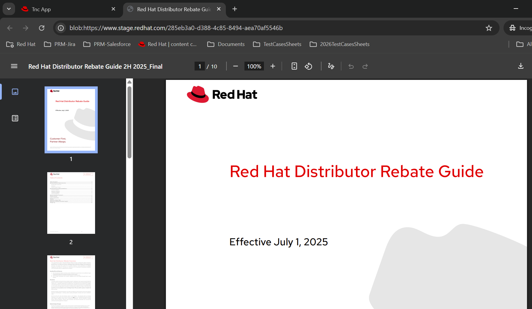Bookmark this page with star icon
The height and width of the screenshot is (309, 532).
[489, 28]
